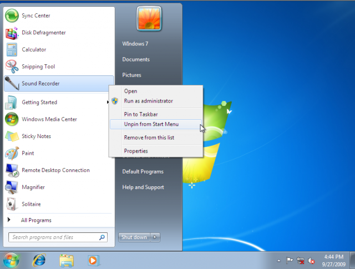Viewport: 355px width, 269px height.
Task: Launch Windows Media Player from taskbar
Action: pos(93,260)
